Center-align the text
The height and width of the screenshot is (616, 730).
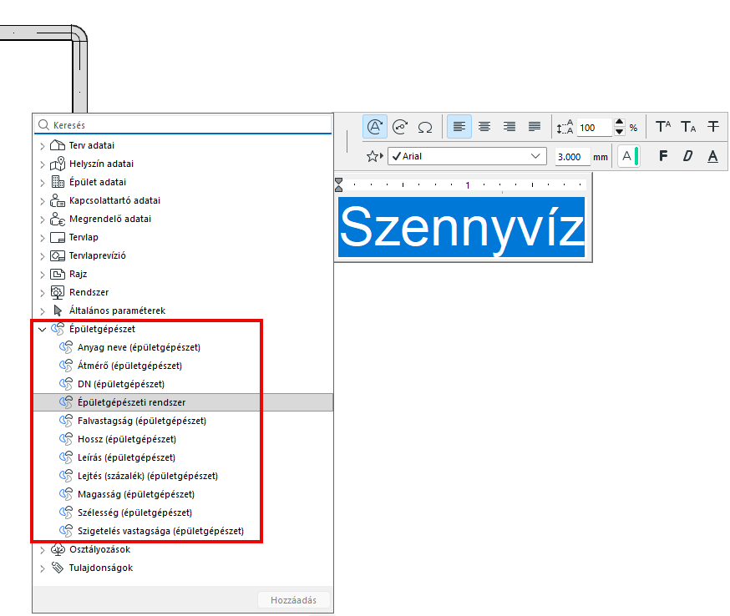pyautogui.click(x=484, y=127)
